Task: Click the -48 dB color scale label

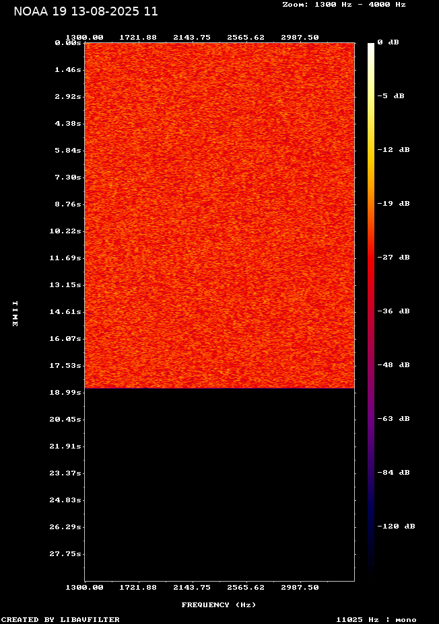Action: [394, 365]
